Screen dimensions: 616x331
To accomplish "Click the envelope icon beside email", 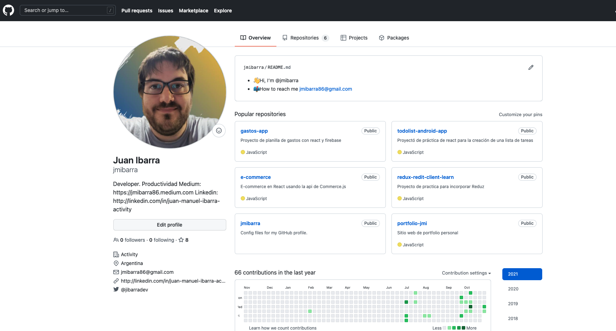I will tap(116, 272).
